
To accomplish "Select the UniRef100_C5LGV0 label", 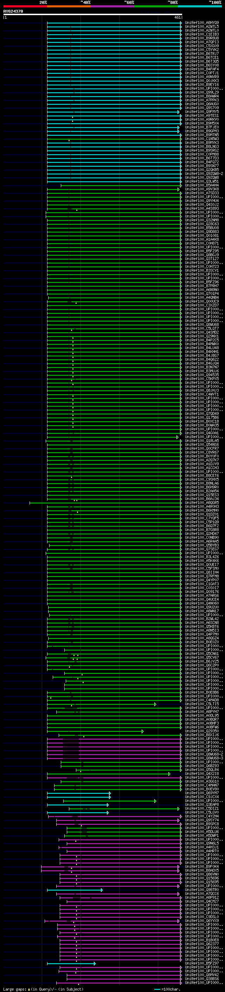I will tap(202, 812).
